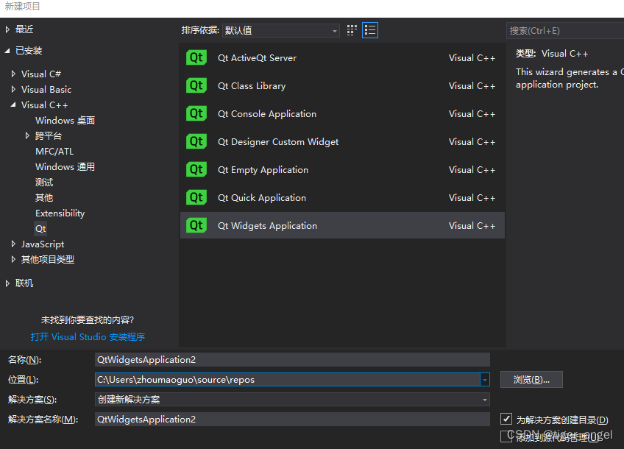Select Windows 桌面 category
624x449 pixels.
tap(65, 120)
